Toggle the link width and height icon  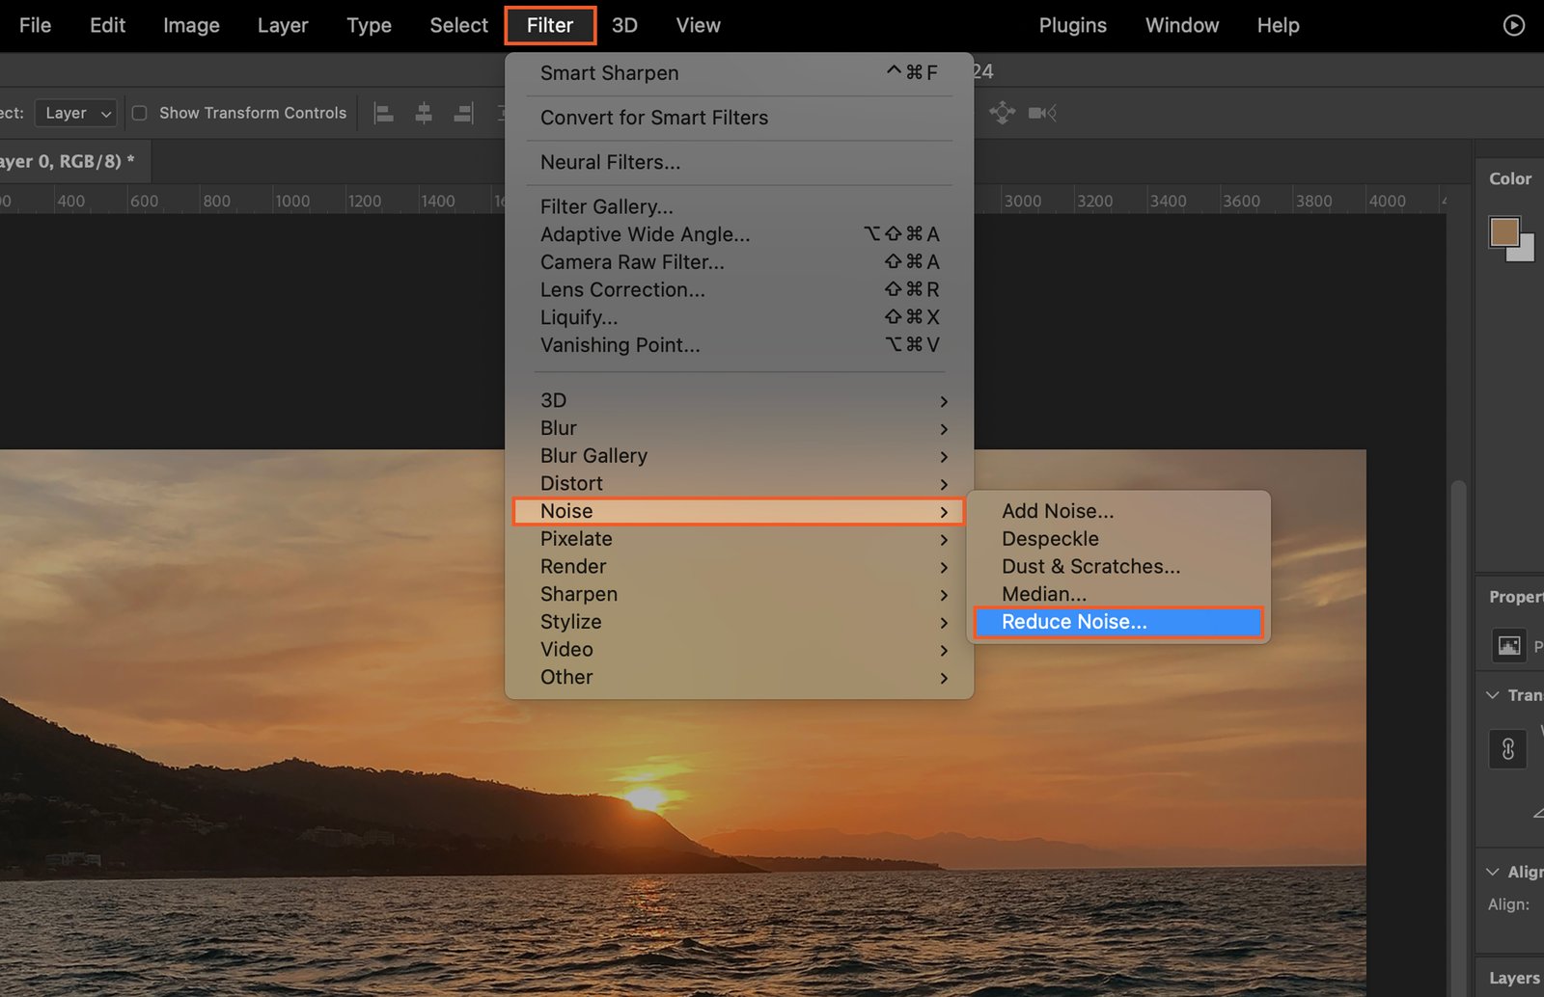tap(1508, 749)
